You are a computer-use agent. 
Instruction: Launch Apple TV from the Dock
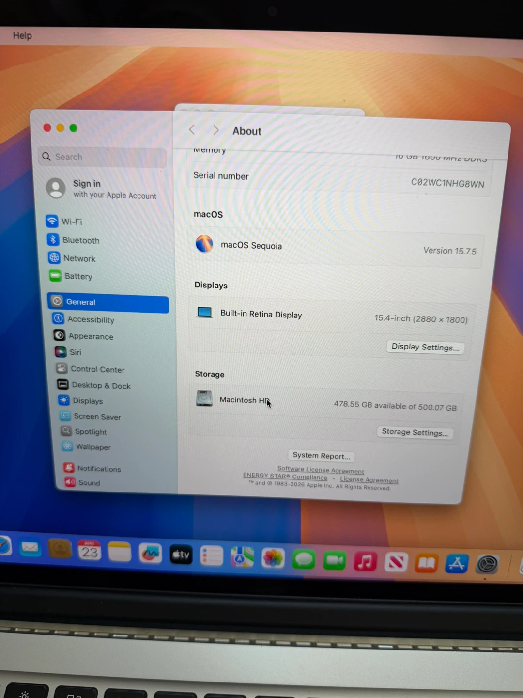(x=181, y=555)
